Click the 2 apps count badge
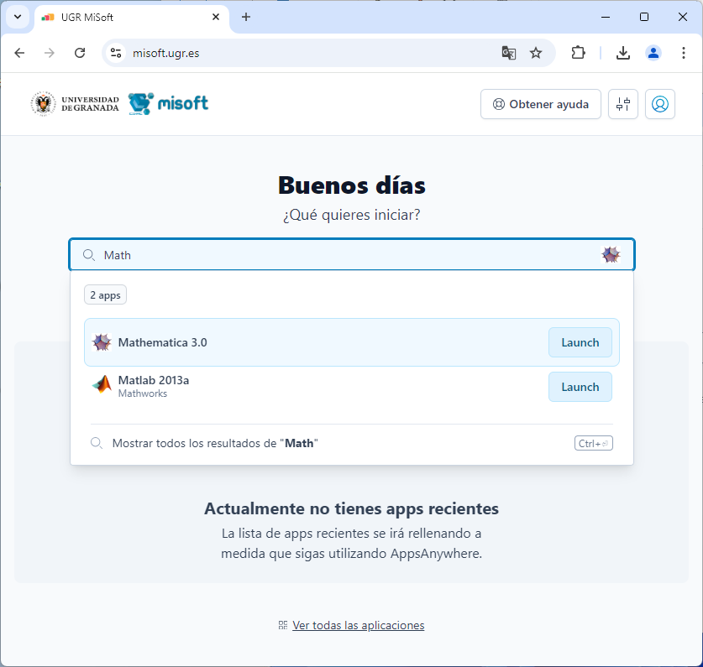This screenshot has width=703, height=667. [x=105, y=294]
